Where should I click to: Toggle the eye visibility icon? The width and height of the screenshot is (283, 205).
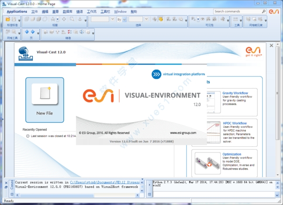pyautogui.click(x=203, y=19)
